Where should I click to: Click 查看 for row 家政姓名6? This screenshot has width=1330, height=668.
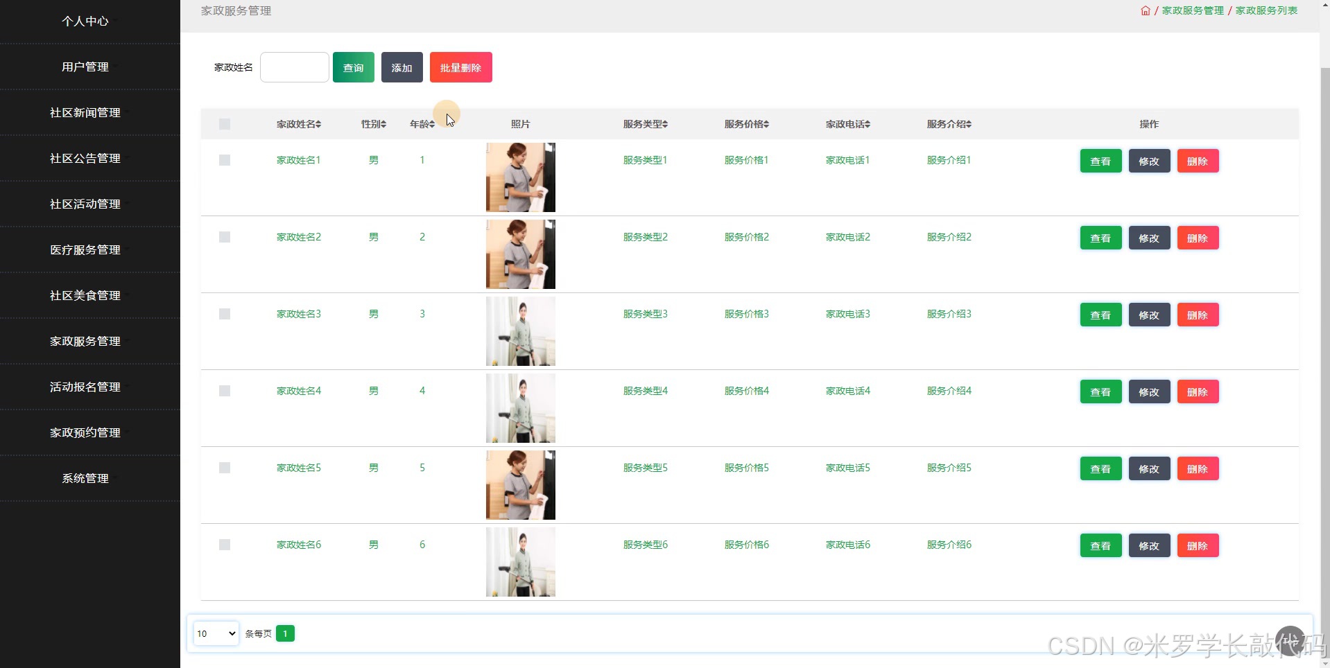pos(1101,545)
